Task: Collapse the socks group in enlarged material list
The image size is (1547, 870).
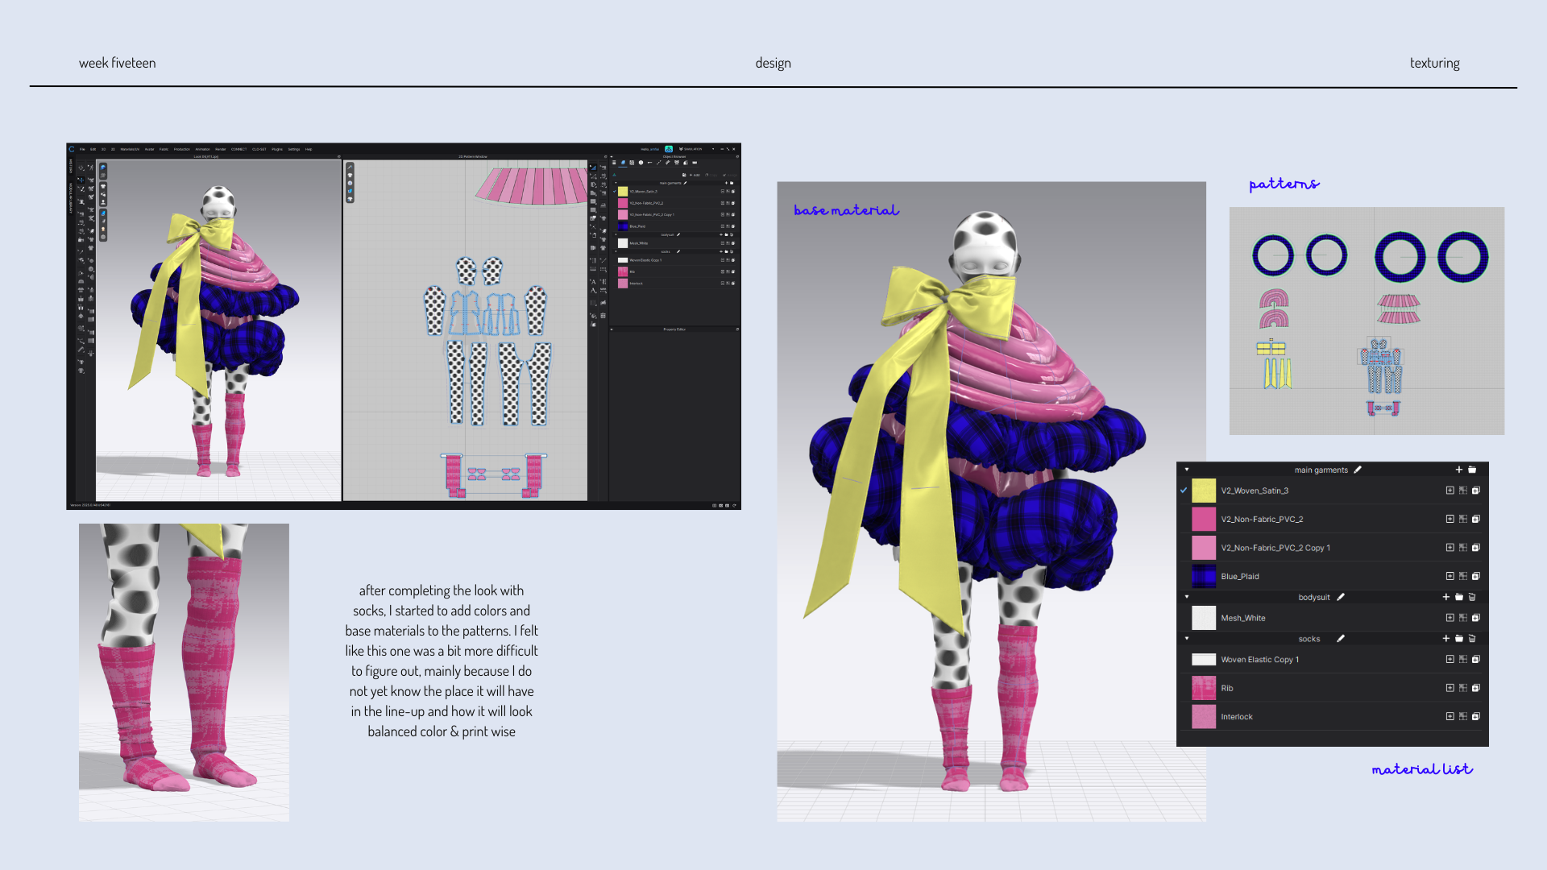Action: pos(1187,638)
